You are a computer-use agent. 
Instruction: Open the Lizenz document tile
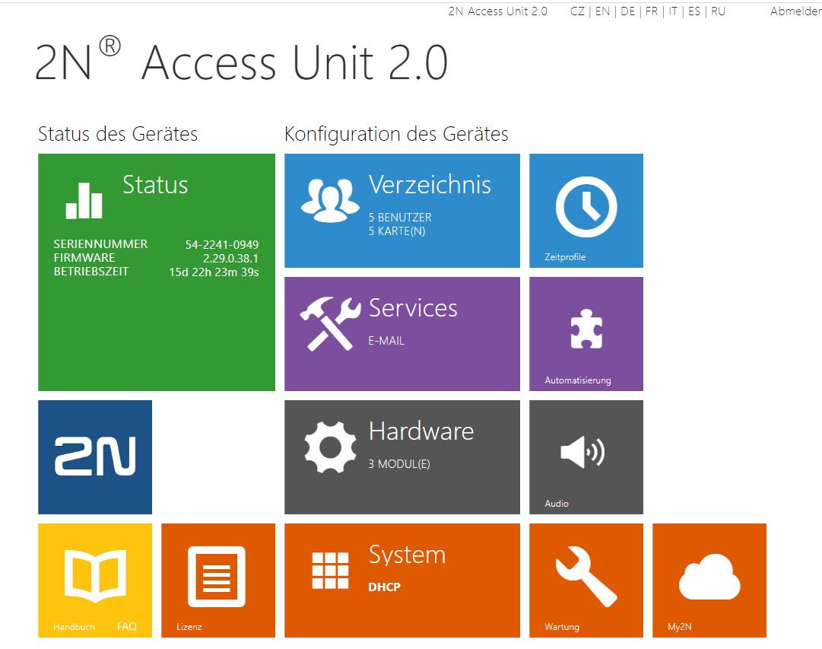[x=217, y=577]
